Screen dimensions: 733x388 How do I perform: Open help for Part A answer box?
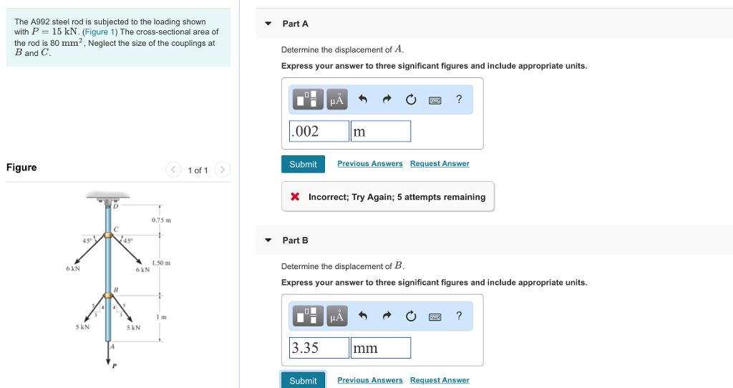(459, 100)
